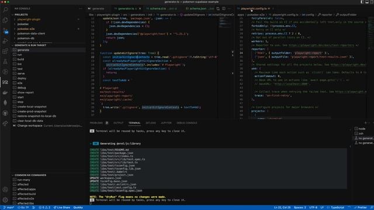Click run icon beside generate command
This screenshot has height=210, width=374.
click(x=15, y=50)
